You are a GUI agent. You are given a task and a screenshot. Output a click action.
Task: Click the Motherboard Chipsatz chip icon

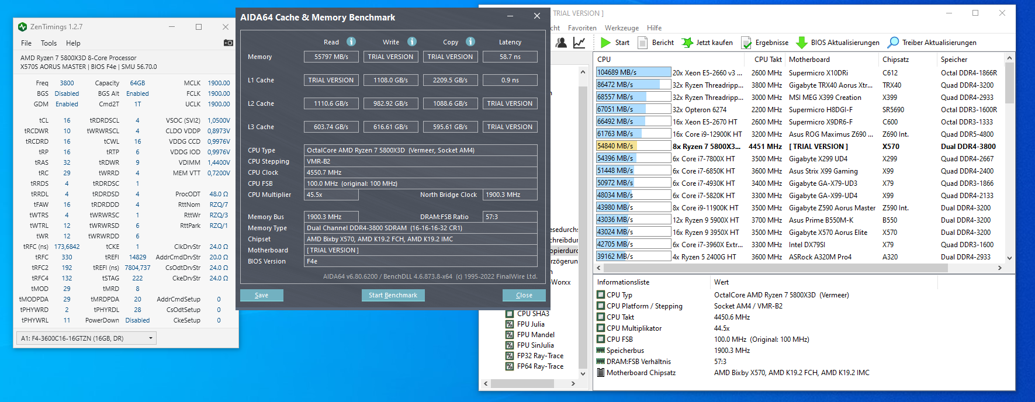point(600,373)
